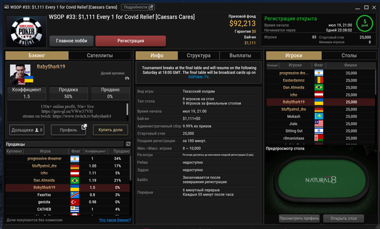Click the WSOP Poker Online logo
This screenshot has height=229, width=380.
(26, 31)
